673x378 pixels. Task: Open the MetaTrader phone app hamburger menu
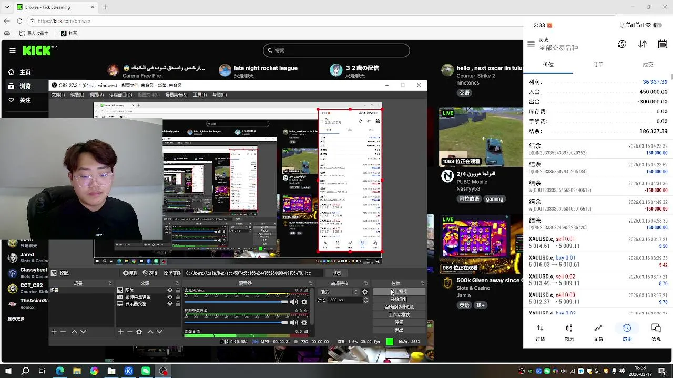coord(531,44)
